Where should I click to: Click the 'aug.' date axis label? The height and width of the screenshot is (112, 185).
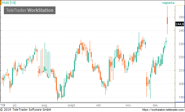pos(45,105)
